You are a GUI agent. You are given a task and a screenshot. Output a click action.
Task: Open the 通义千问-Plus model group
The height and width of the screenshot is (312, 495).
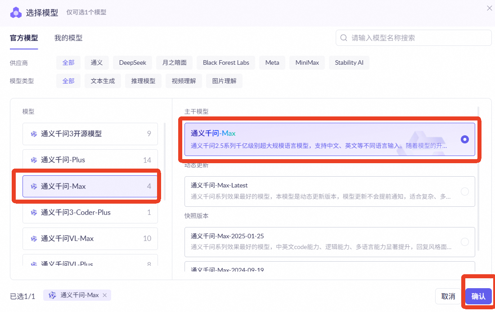coord(90,160)
